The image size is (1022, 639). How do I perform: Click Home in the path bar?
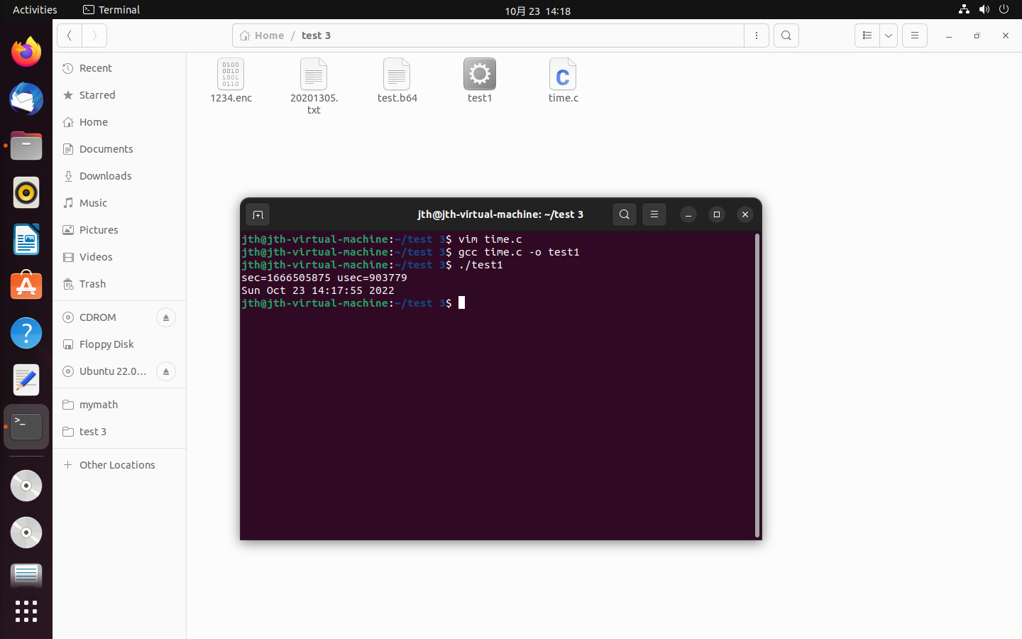(x=262, y=35)
